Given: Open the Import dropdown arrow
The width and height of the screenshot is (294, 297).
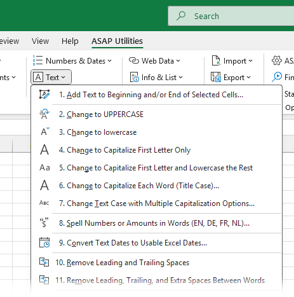Looking at the screenshot, I should pyautogui.click(x=251, y=61).
